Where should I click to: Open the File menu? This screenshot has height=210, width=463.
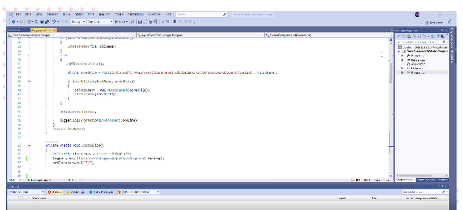19,14
